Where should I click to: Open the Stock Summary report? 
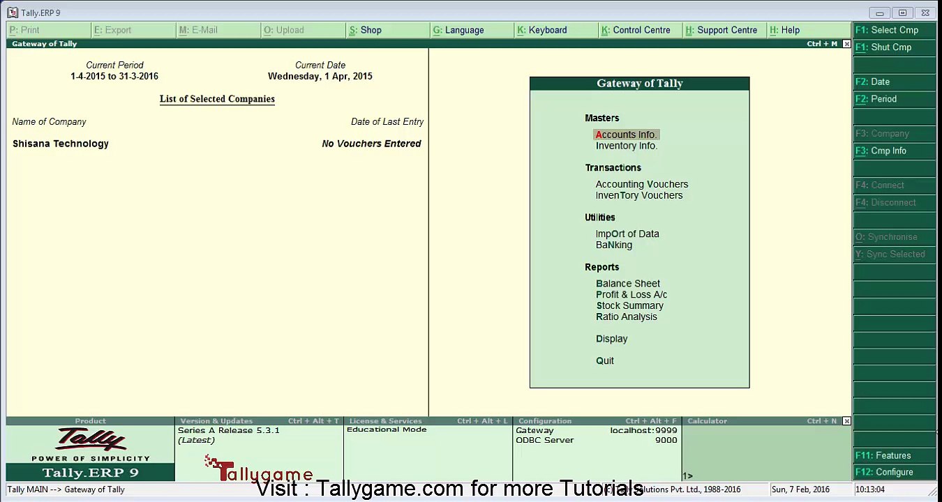pyautogui.click(x=629, y=305)
